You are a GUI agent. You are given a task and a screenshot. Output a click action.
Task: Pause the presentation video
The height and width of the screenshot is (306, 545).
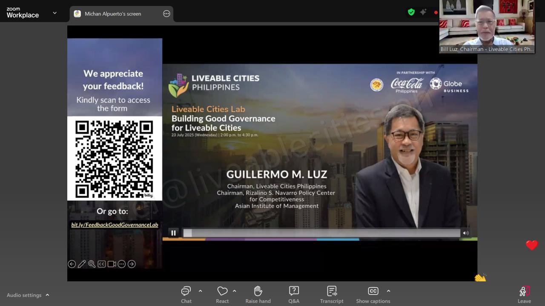point(173,233)
